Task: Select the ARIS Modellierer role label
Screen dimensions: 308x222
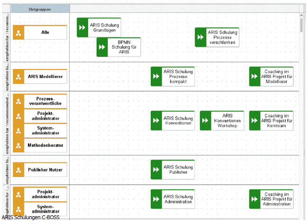Action: (45, 77)
